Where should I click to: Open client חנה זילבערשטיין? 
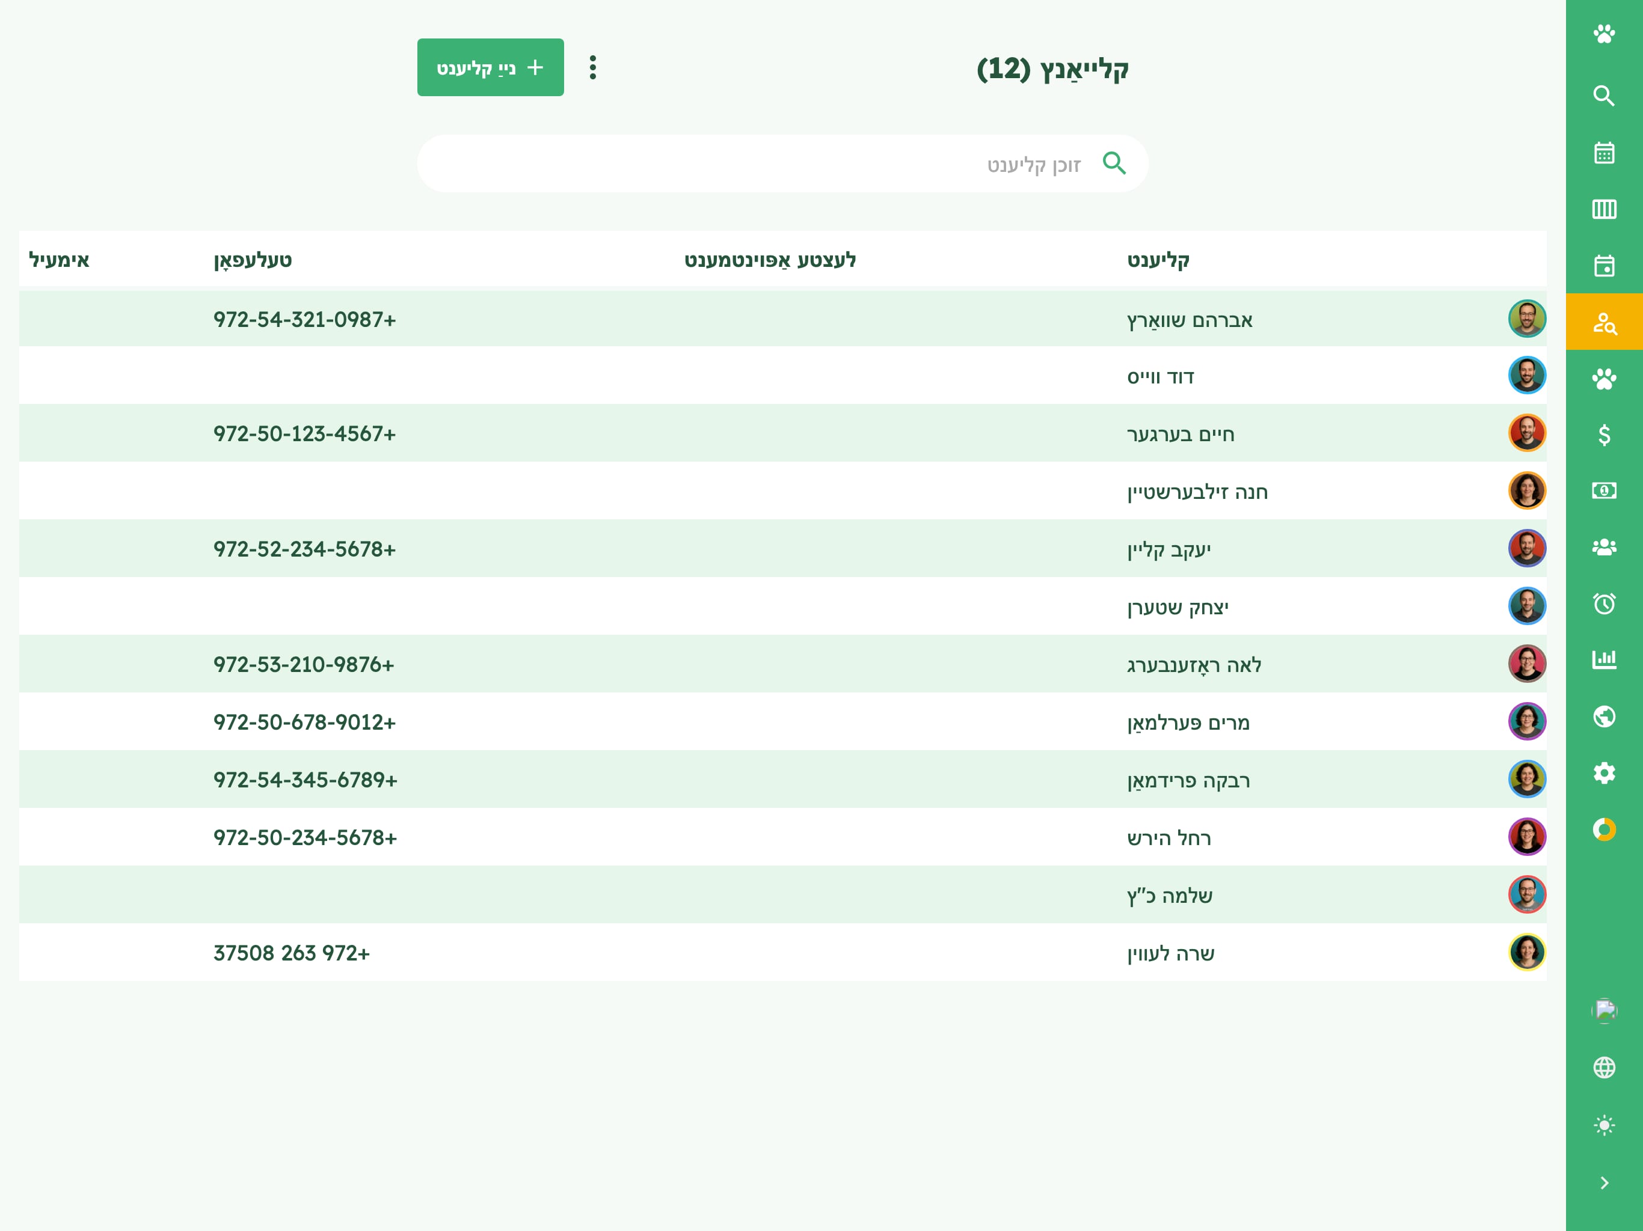(x=1197, y=492)
